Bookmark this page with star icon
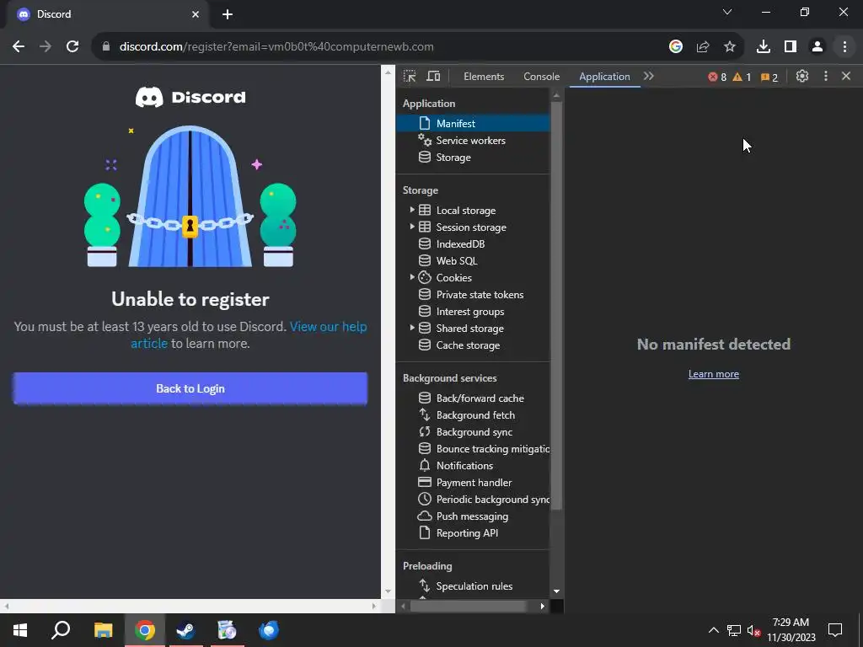Image resolution: width=863 pixels, height=647 pixels. pyautogui.click(x=730, y=47)
